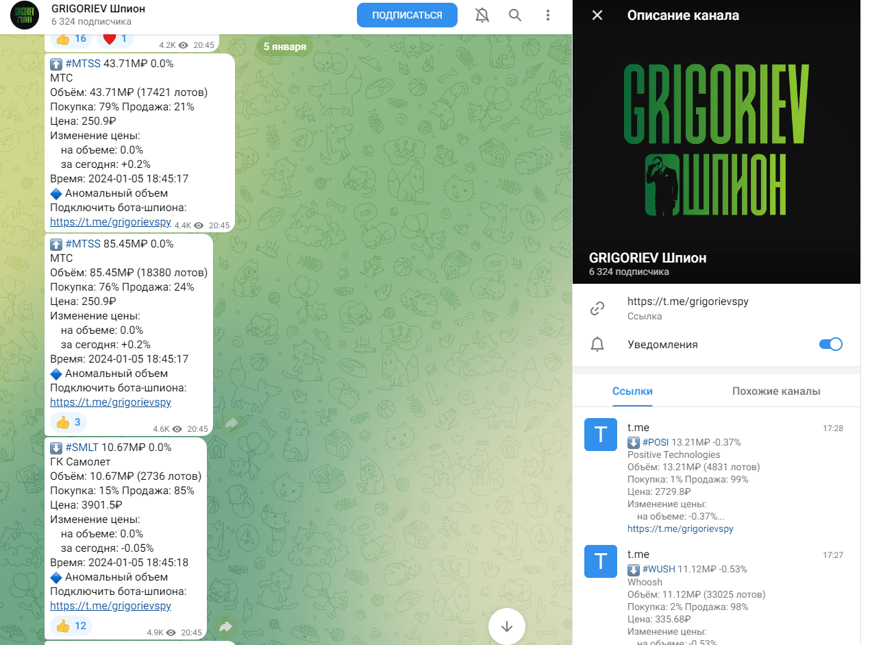Click the up-arrow icon on 85.45M₽ MTSS message
896x645 pixels.
coord(56,244)
